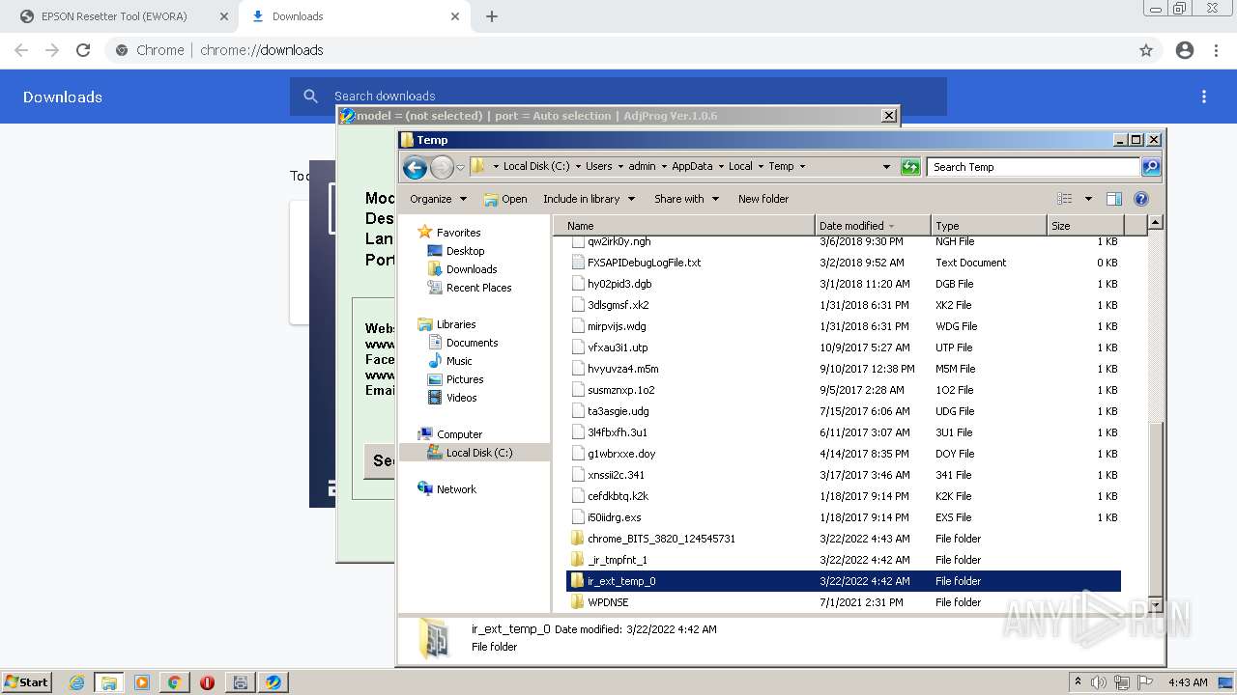This screenshot has width=1237, height=695.
Task: Click the Search Temp input field
Action: pyautogui.click(x=1034, y=167)
